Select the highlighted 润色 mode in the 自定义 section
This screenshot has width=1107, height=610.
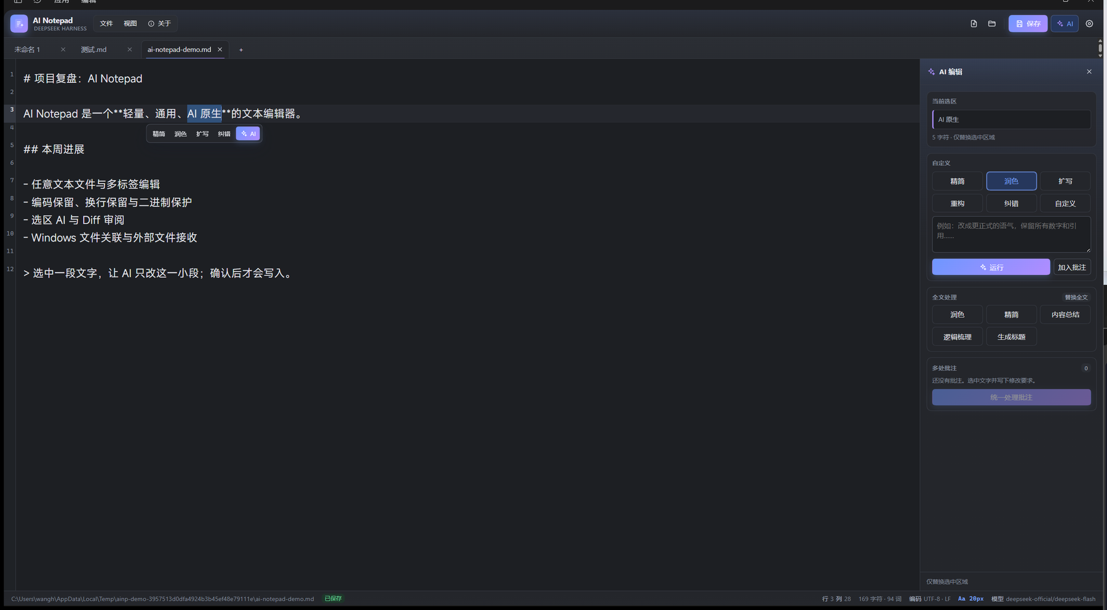coord(1011,181)
